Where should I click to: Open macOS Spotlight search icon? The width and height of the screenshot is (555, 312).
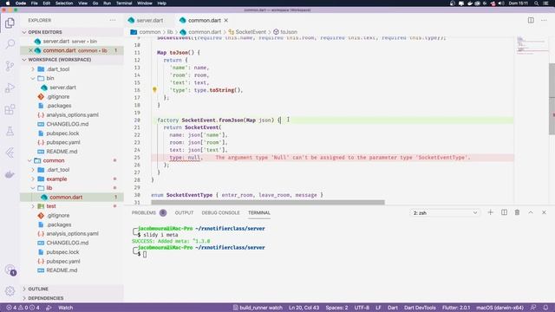coord(537,3)
